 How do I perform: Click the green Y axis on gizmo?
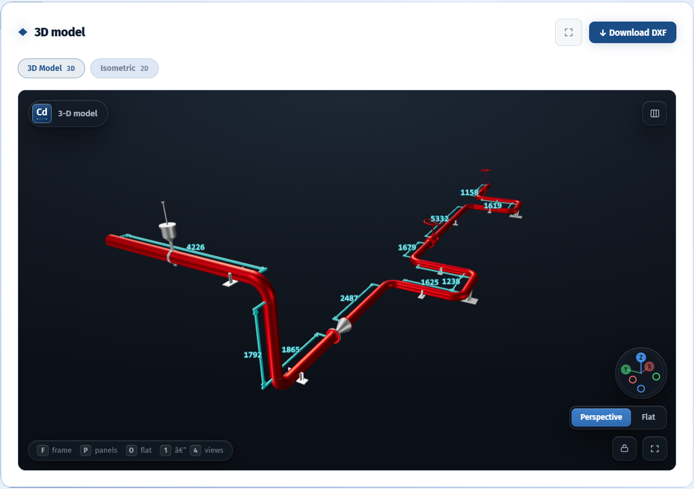(626, 369)
